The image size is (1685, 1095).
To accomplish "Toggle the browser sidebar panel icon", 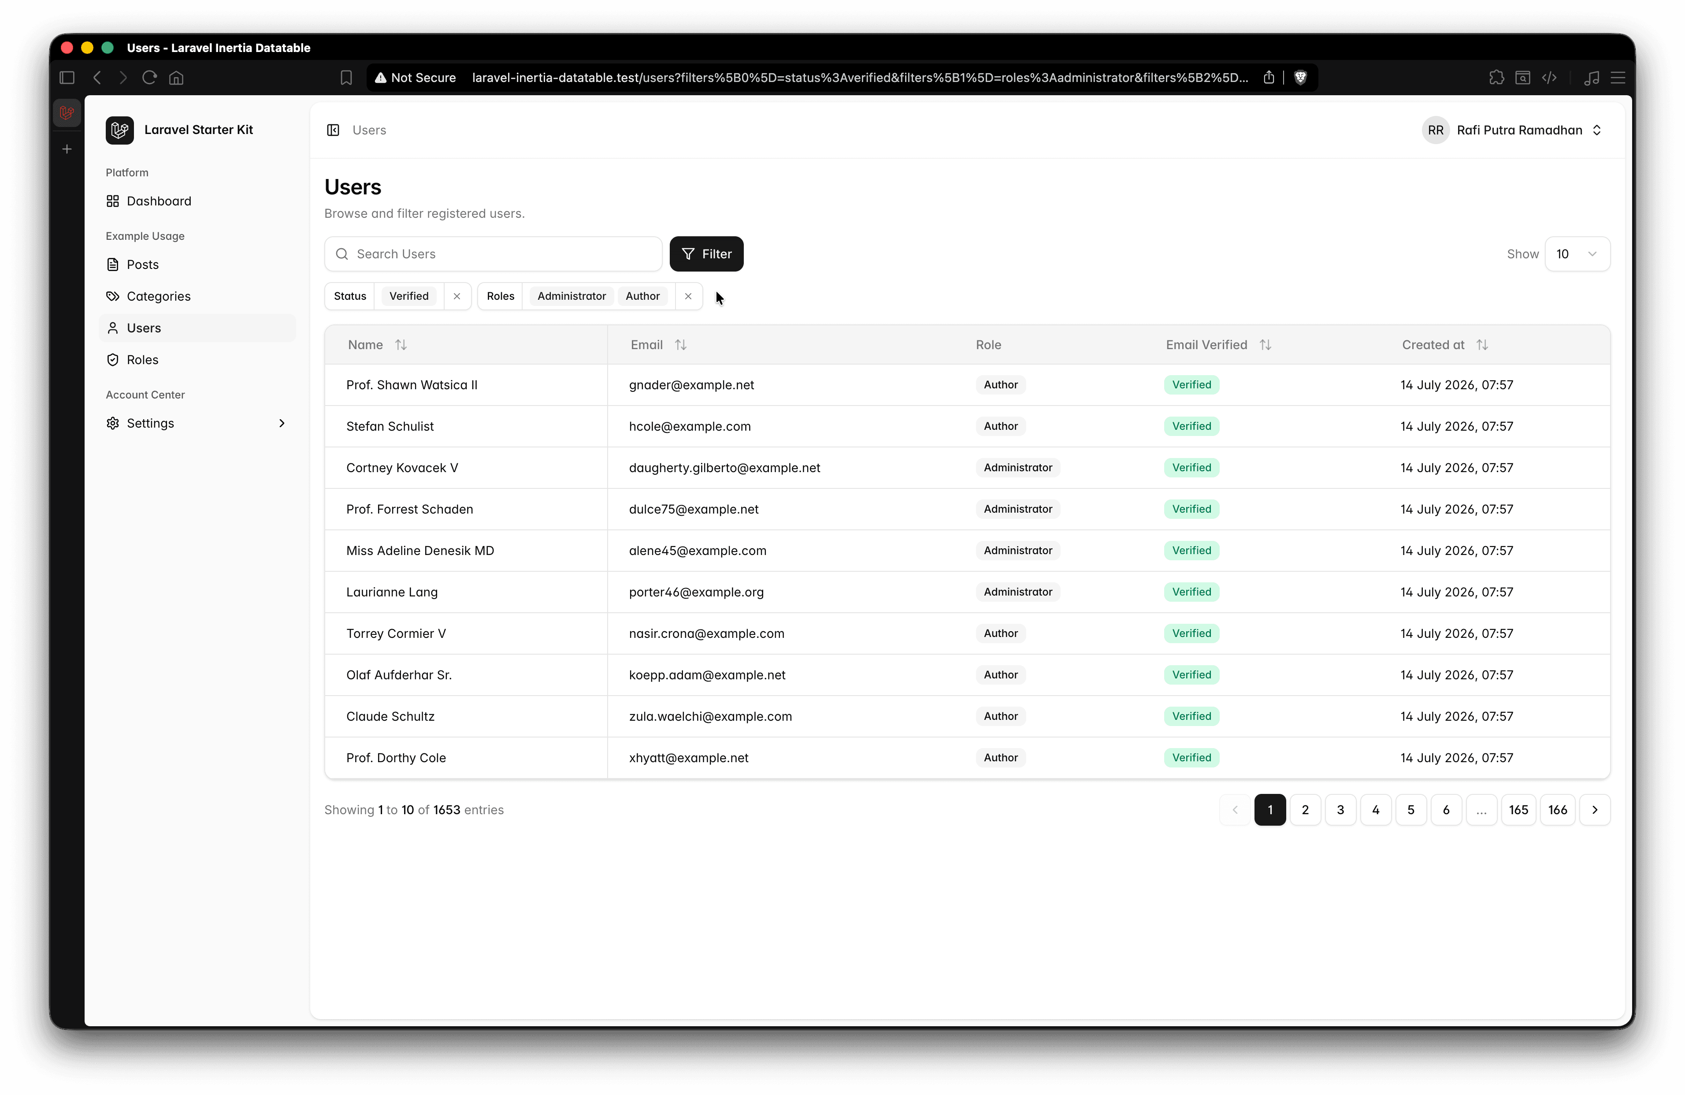I will pos(67,77).
